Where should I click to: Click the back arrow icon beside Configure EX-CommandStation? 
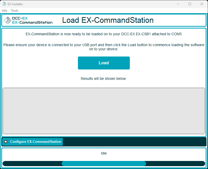tap(6, 142)
